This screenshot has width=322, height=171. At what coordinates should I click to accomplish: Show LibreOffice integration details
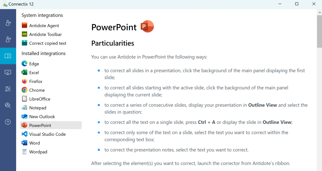pyautogui.click(x=40, y=99)
